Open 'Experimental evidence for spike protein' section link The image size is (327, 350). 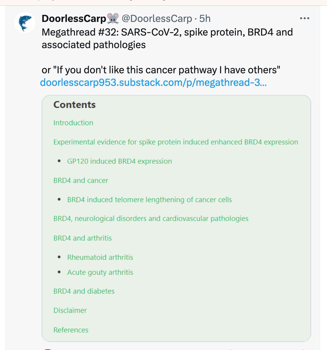tap(176, 142)
